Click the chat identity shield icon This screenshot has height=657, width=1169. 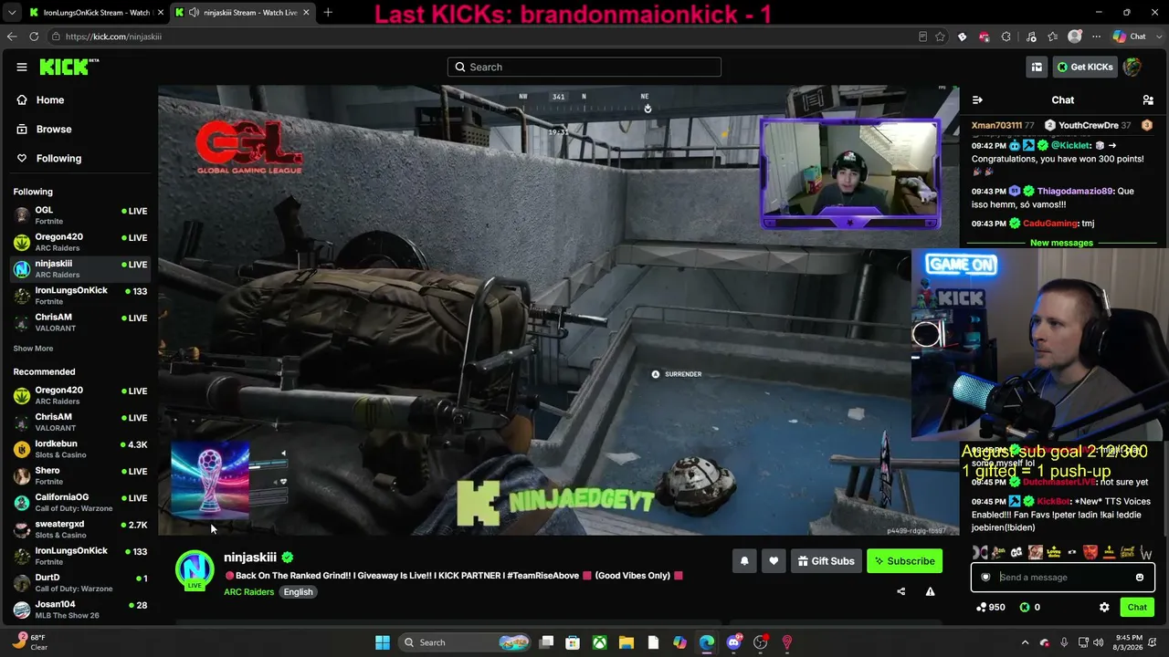pyautogui.click(x=985, y=577)
